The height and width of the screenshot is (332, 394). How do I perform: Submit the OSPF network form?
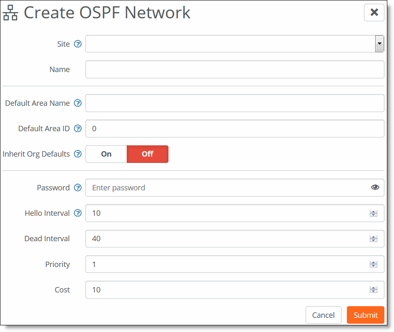(366, 315)
